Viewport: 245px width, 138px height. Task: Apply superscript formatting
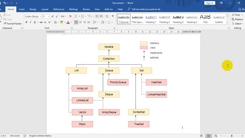tap(49, 22)
